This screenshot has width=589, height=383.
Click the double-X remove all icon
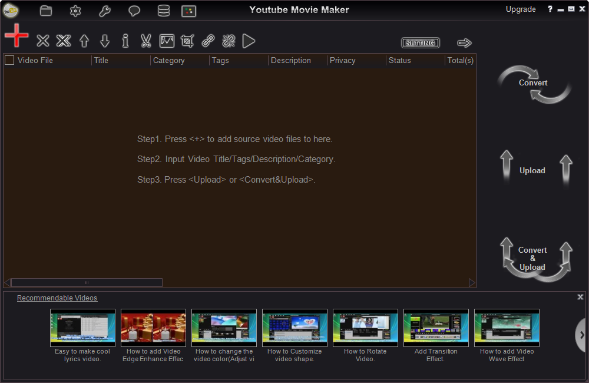point(64,41)
